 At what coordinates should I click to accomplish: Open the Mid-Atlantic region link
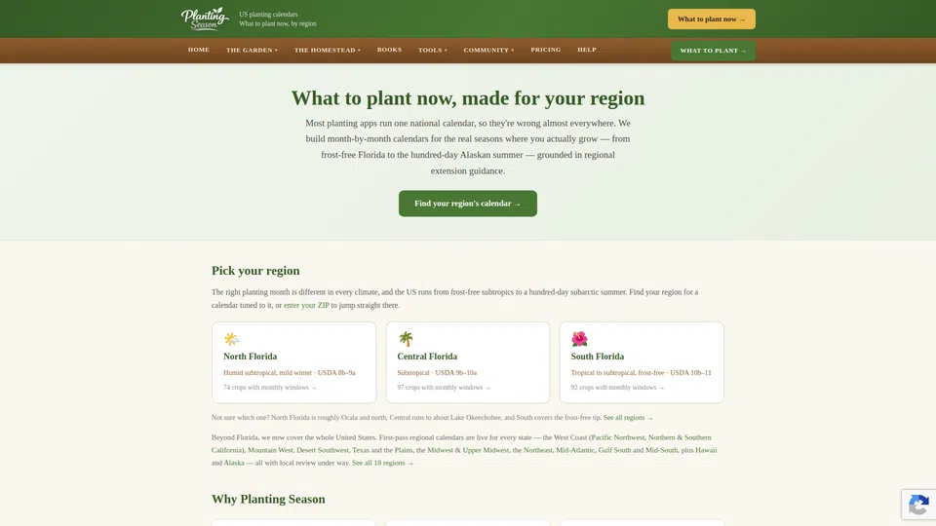coord(575,450)
